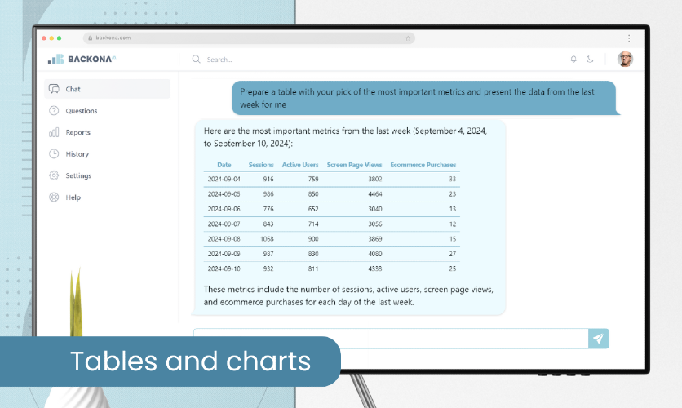Click the 'Here are the most important metrics' text
The width and height of the screenshot is (682, 408).
coord(345,137)
